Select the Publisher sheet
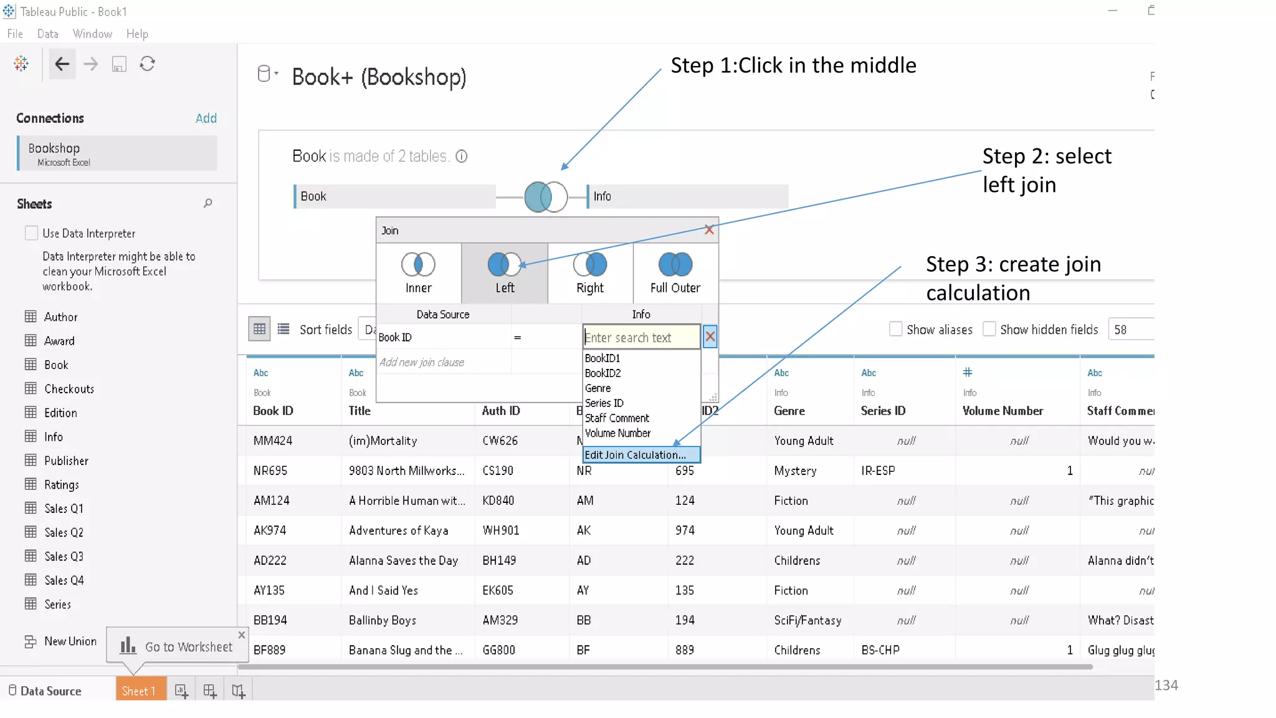The image size is (1276, 718). click(66, 461)
